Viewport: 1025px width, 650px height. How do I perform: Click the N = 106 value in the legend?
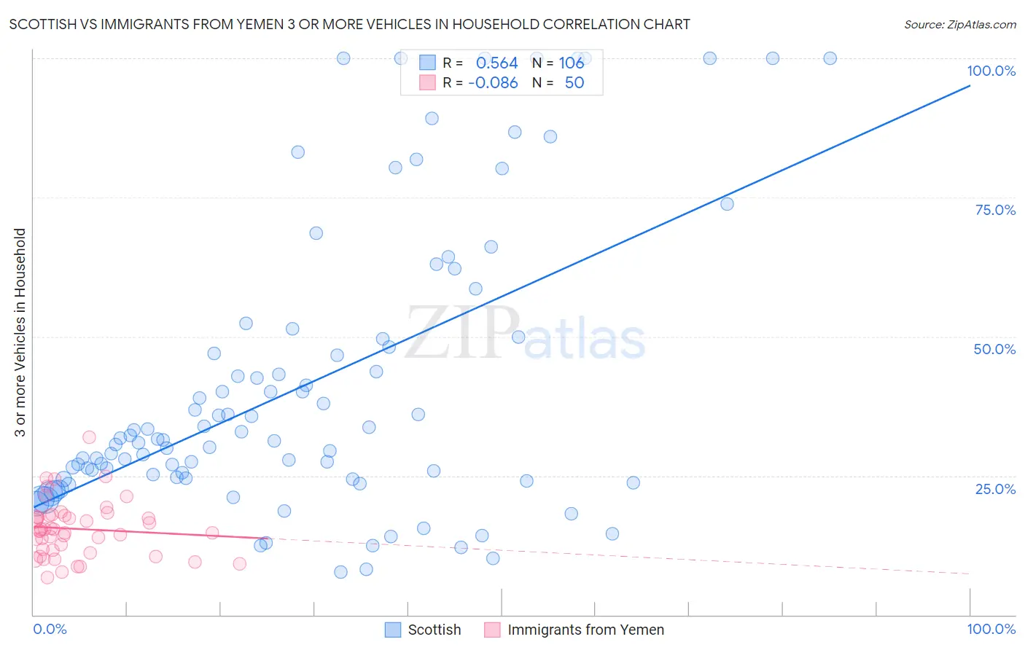pyautogui.click(x=558, y=63)
